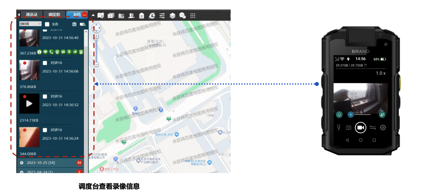Open the apps grid toolbar icon
Screen dimensions: 429x195
[x=193, y=16]
